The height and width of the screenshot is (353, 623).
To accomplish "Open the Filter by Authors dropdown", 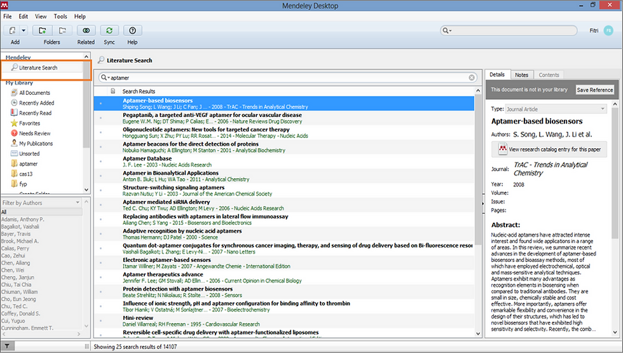I will (x=41, y=203).
